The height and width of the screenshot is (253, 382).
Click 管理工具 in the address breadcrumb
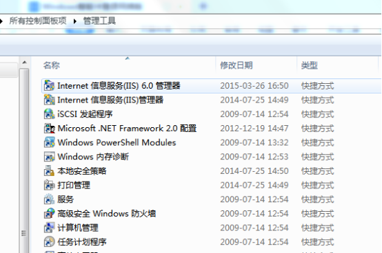click(x=99, y=21)
